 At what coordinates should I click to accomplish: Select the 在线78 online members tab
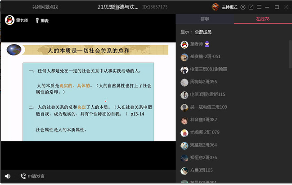click(262, 19)
